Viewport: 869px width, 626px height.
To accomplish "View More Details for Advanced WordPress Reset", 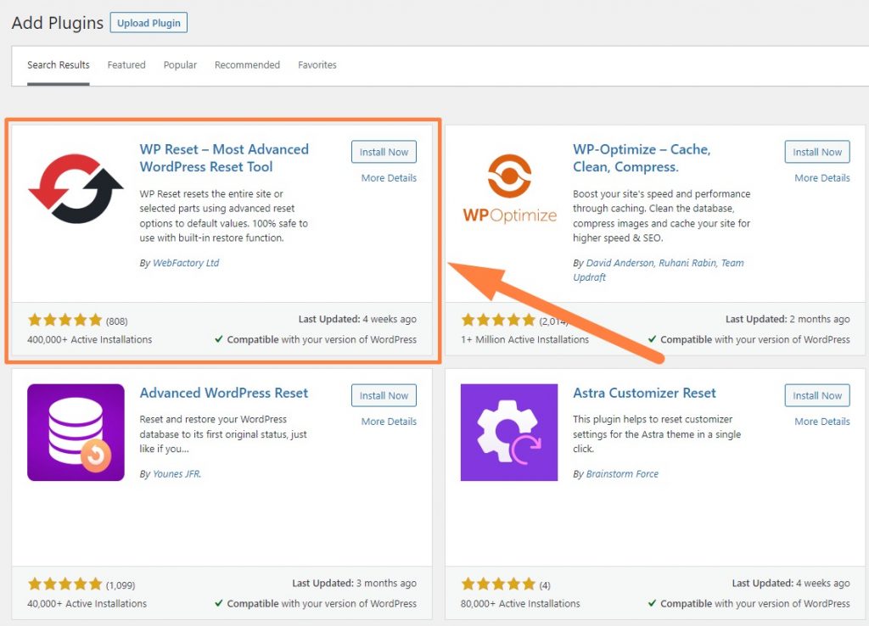I will pyautogui.click(x=389, y=422).
